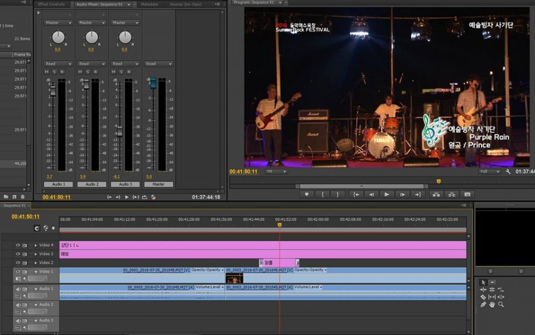The image size is (535, 335).
Task: Toggle Record R on Audio 3 mixer channel
Action: (x=129, y=72)
